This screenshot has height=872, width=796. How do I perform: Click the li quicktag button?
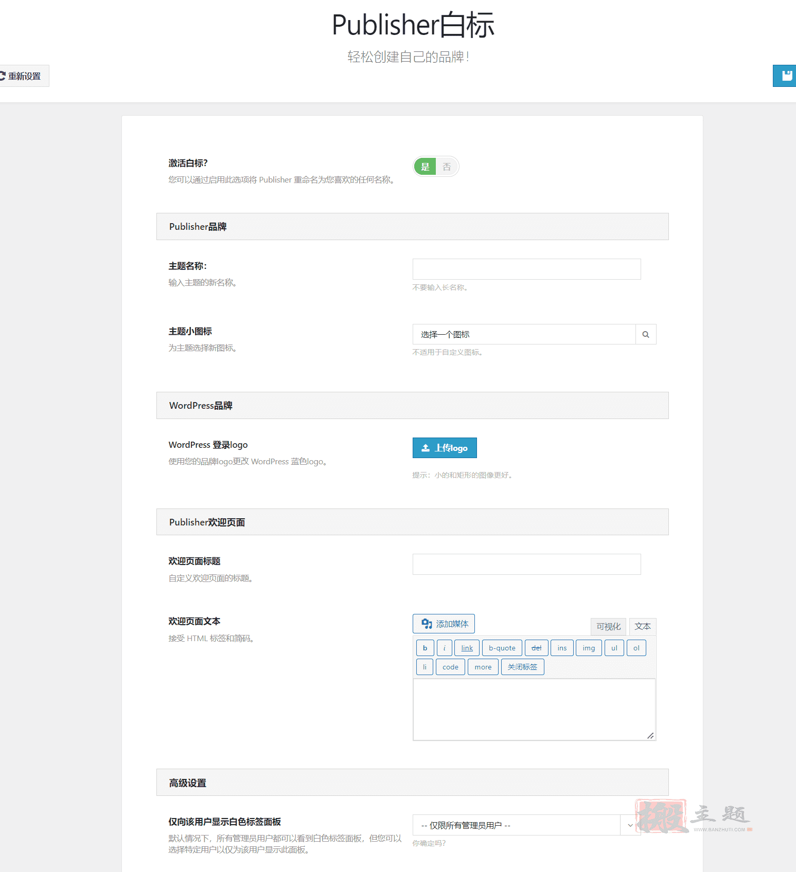click(424, 667)
